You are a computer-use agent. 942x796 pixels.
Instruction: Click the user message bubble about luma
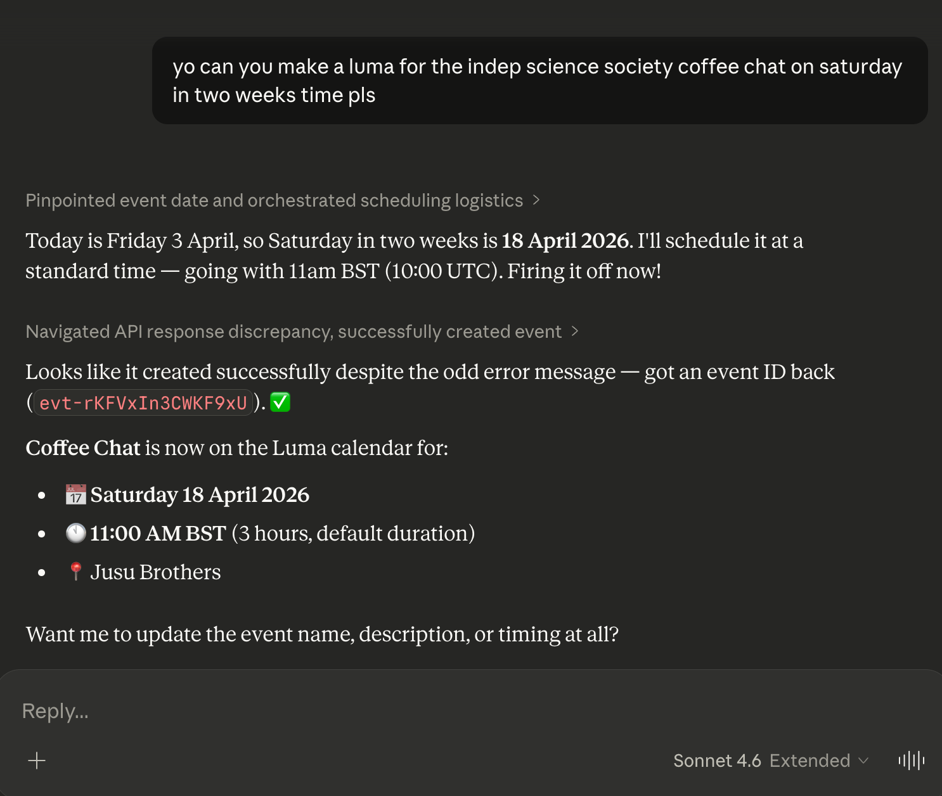click(x=539, y=80)
